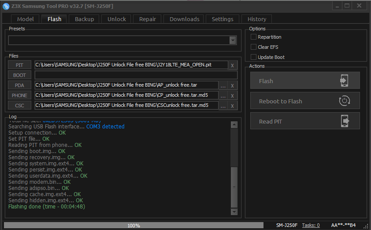Select the 'Sending cache.img.ext4' log line
The height and width of the screenshot is (230, 371).
(45, 194)
